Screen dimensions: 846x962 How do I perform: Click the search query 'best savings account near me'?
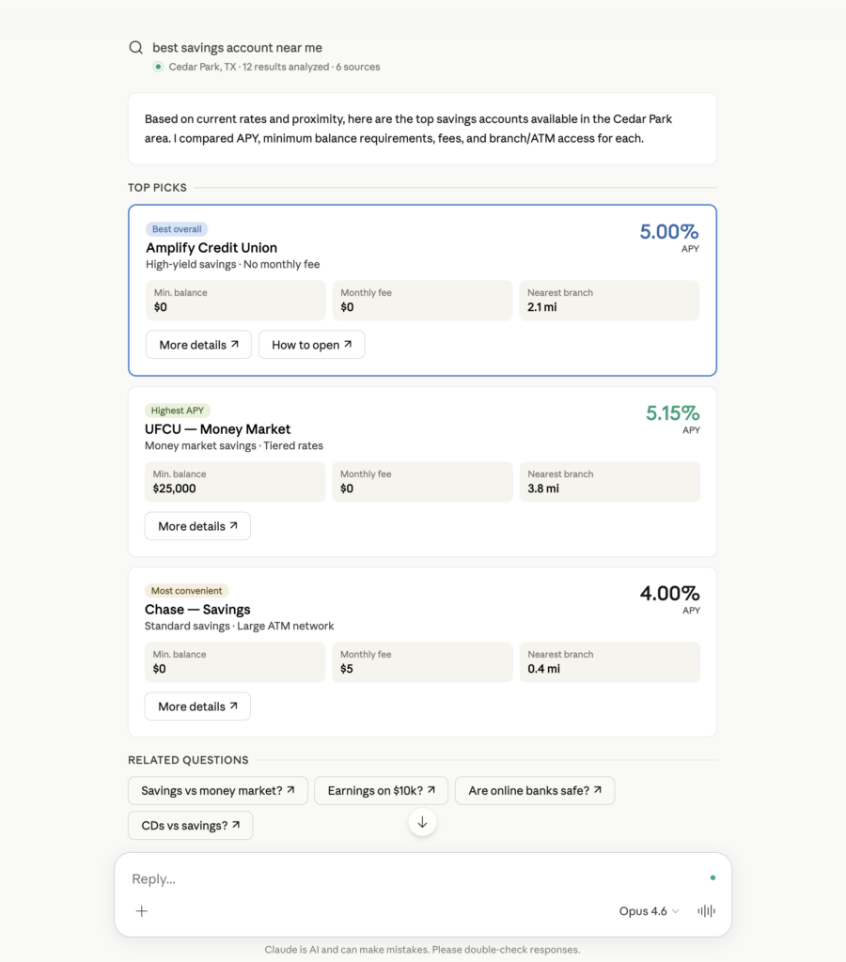pos(238,48)
